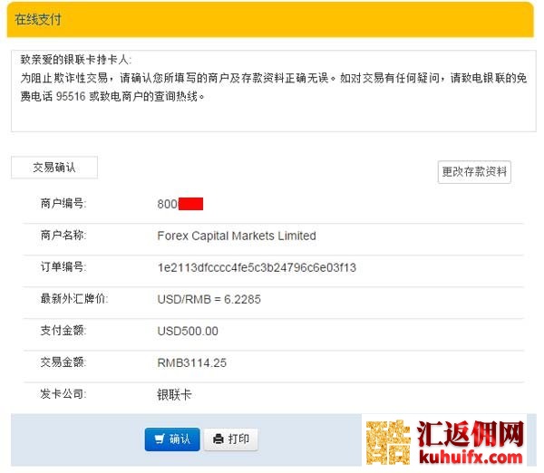Click the 最新外汇牌价 field label
This screenshot has height=473, width=544.
point(74,299)
